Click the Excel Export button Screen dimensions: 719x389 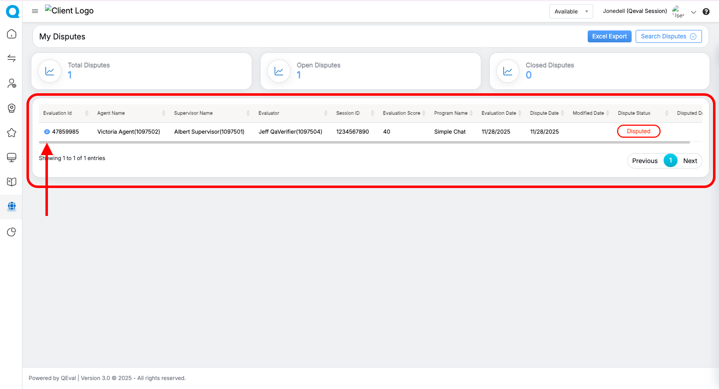(x=609, y=36)
